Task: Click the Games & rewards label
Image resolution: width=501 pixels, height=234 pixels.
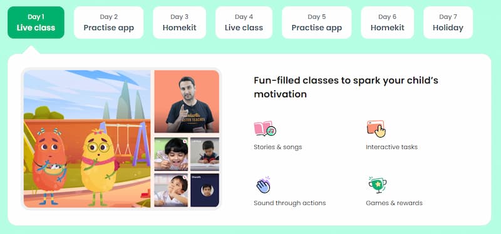Action: (394, 203)
